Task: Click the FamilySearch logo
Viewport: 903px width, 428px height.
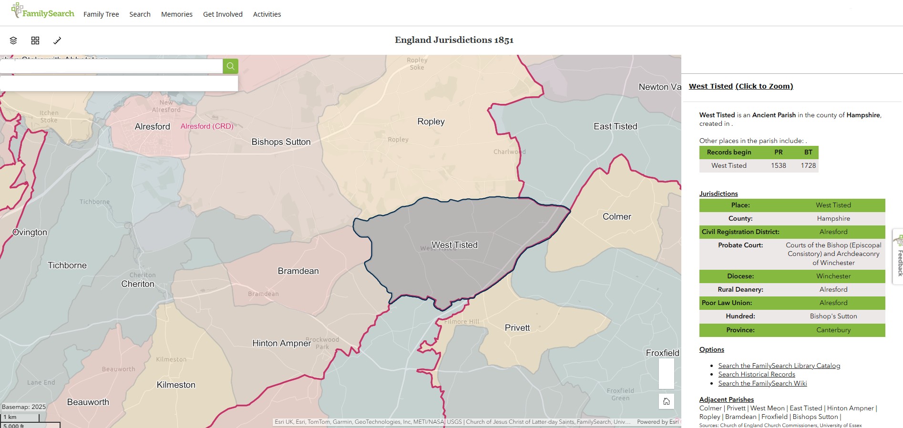Action: point(43,11)
